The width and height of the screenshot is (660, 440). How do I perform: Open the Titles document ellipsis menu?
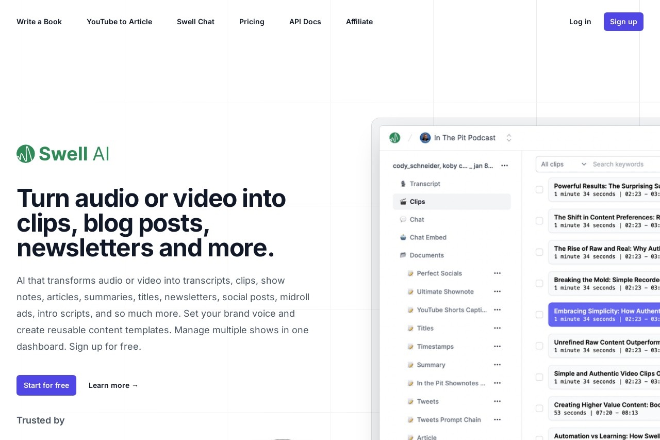point(497,328)
